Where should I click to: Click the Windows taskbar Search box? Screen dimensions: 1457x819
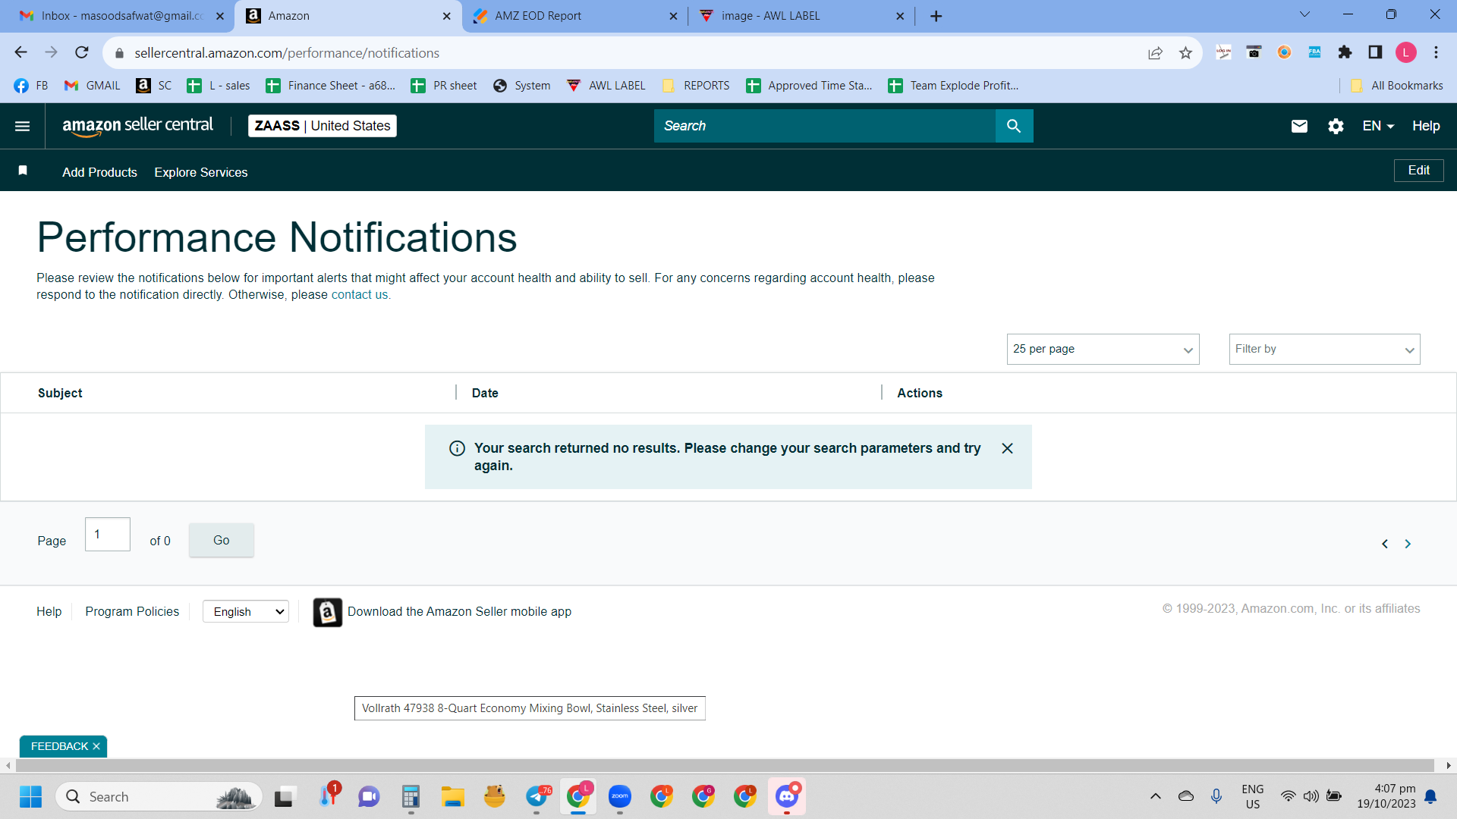click(x=159, y=797)
